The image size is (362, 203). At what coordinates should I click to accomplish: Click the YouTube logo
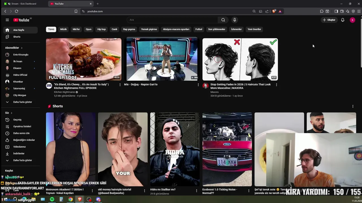pos(21,20)
